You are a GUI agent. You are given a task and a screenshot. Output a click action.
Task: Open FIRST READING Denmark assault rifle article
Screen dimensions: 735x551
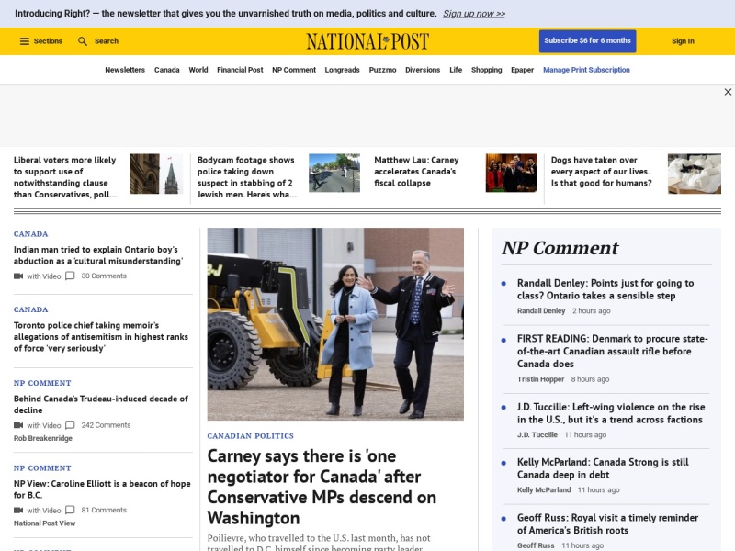[x=612, y=351]
